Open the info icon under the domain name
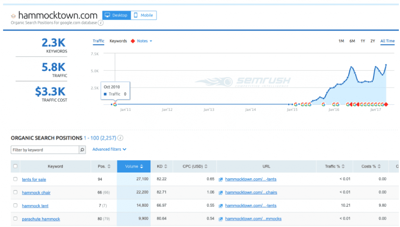This screenshot has width=400, height=227. click(x=101, y=23)
